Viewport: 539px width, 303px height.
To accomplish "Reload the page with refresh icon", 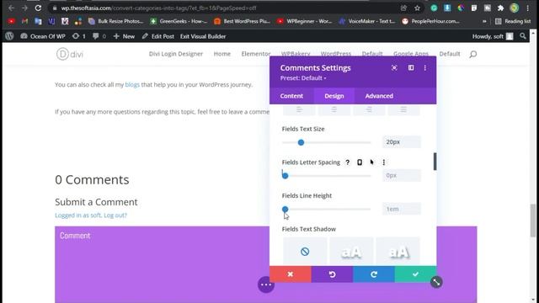I will click(38, 8).
